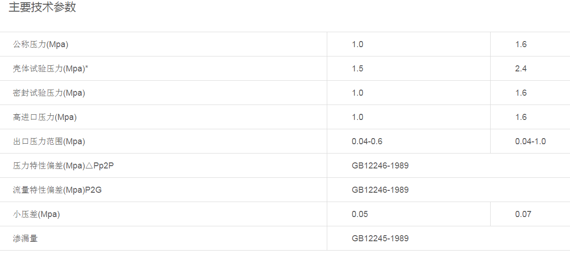Select the 密封试验压力(Mpa) row label
This screenshot has width=570, height=259.
click(49, 93)
